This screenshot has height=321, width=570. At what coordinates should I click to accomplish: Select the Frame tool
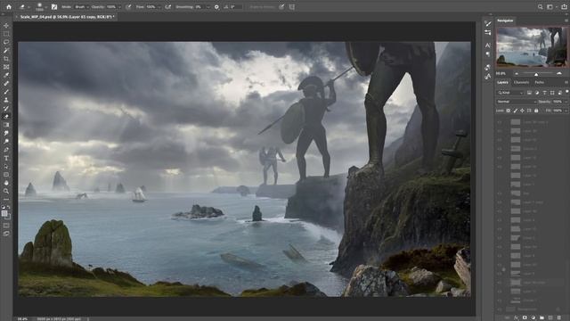coord(6,67)
